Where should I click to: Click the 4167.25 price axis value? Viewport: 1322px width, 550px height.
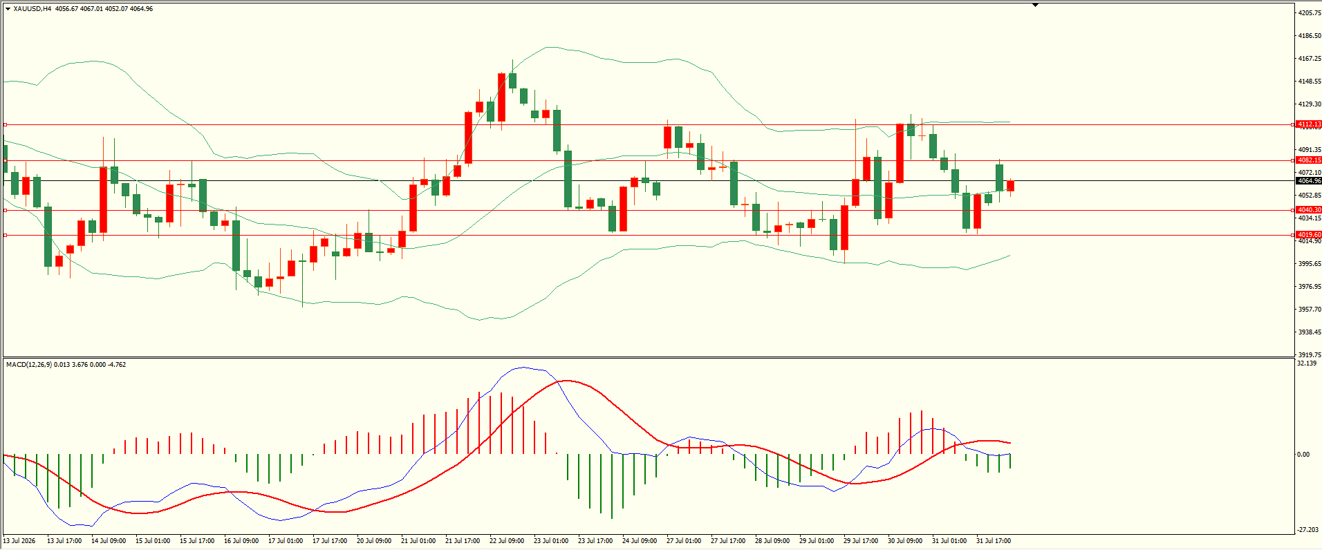(x=1310, y=59)
